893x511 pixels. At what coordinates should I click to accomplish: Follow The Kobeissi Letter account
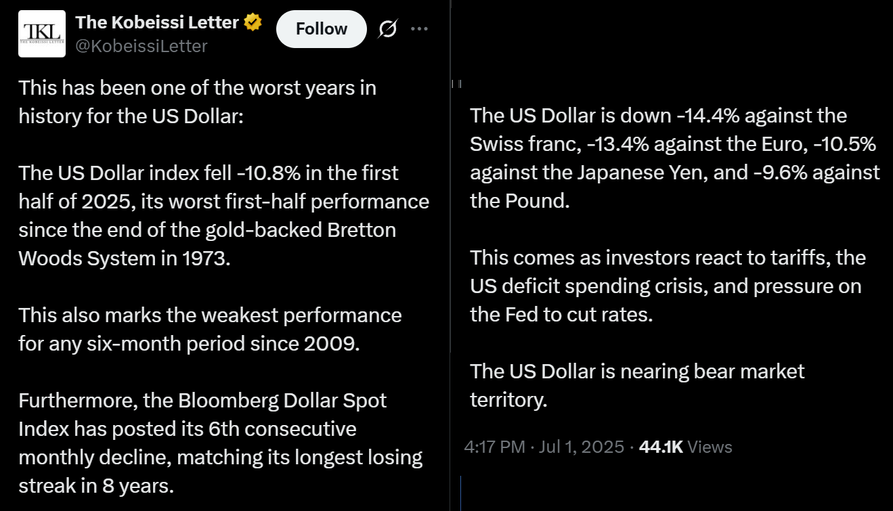pos(321,29)
